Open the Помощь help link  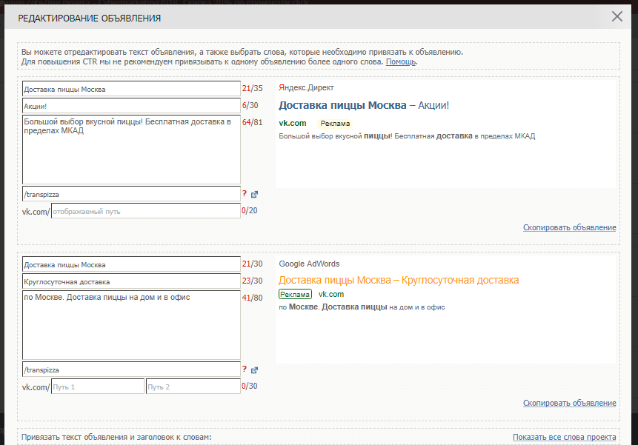401,62
